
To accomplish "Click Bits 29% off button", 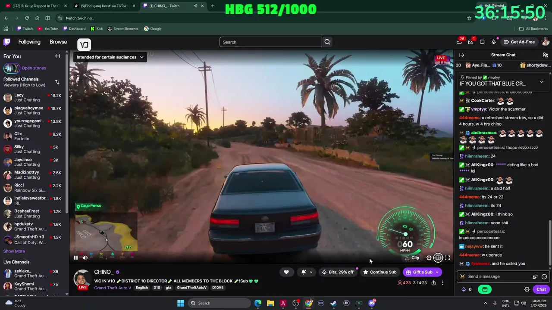I will coord(337,272).
